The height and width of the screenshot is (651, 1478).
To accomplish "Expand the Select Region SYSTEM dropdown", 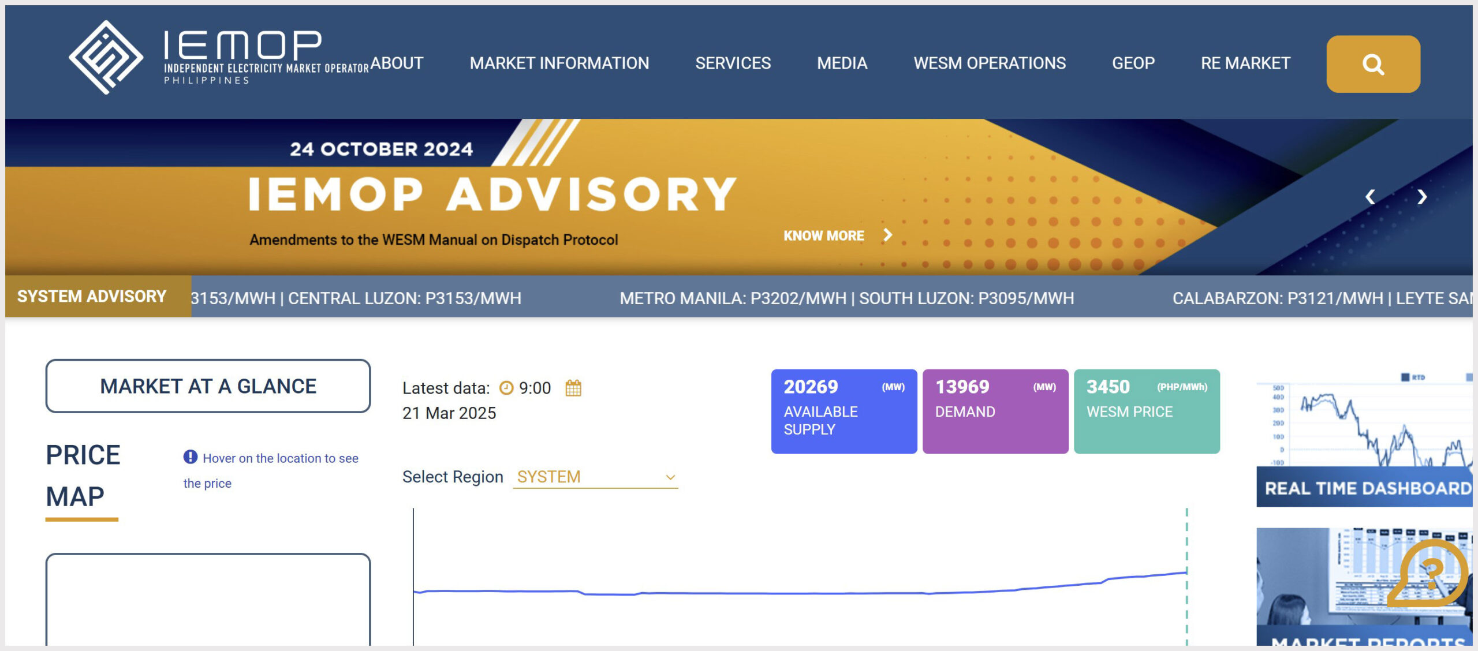I will point(595,477).
